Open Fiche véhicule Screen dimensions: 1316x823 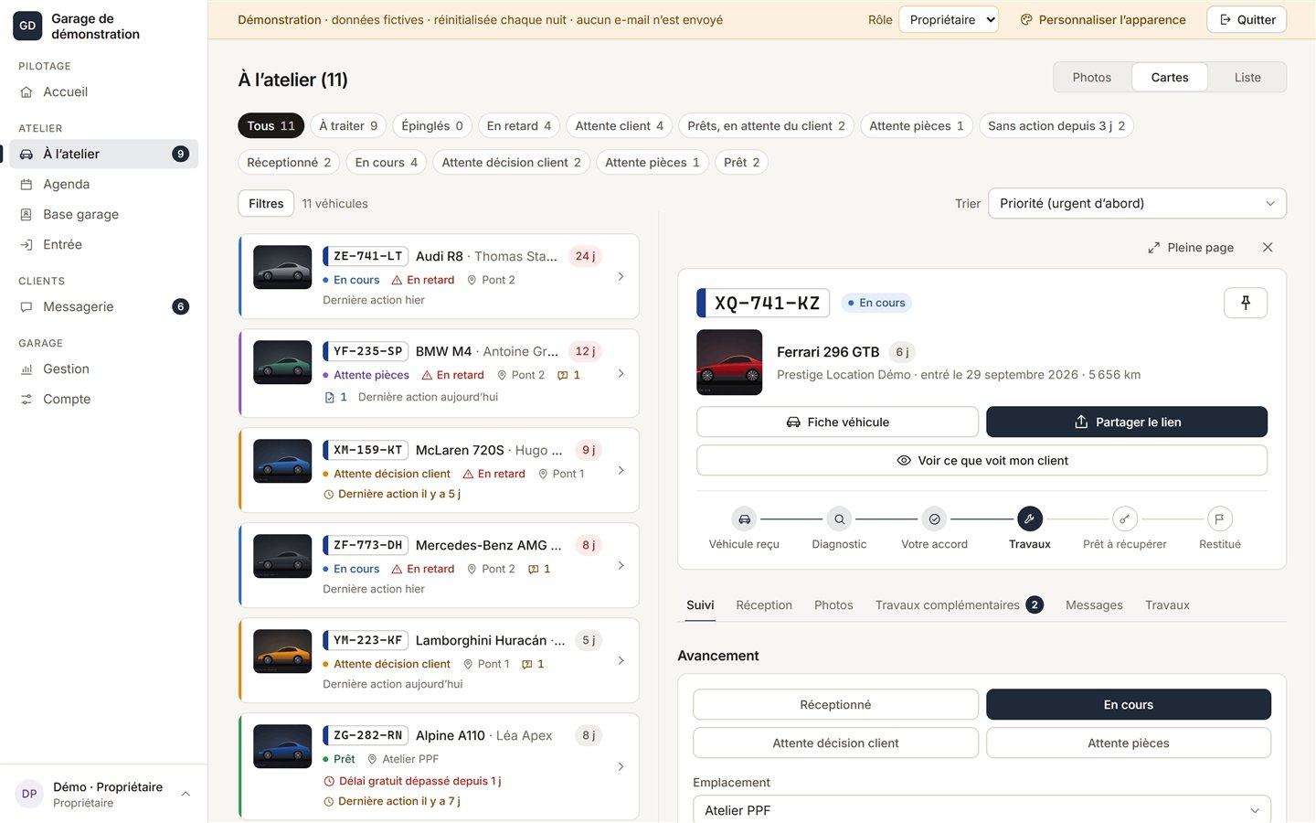coord(837,422)
